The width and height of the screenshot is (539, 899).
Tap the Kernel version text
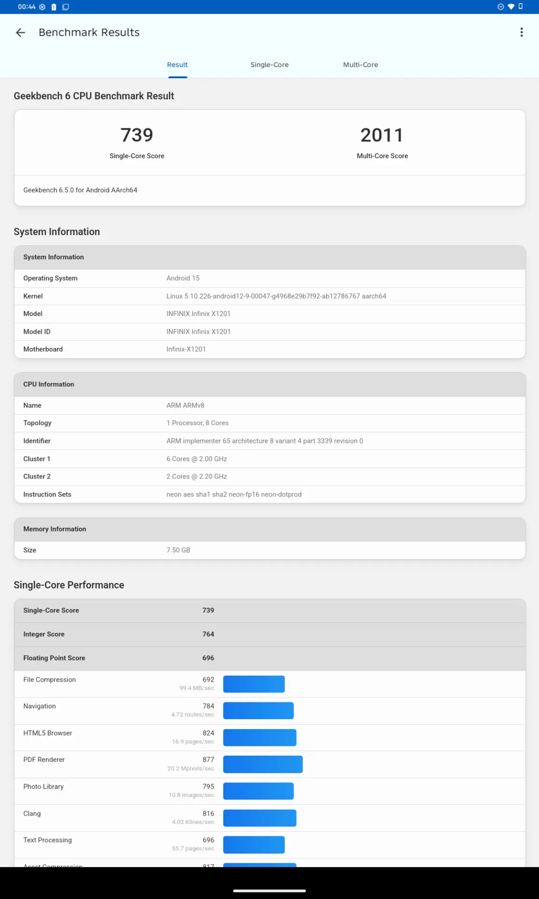[276, 296]
